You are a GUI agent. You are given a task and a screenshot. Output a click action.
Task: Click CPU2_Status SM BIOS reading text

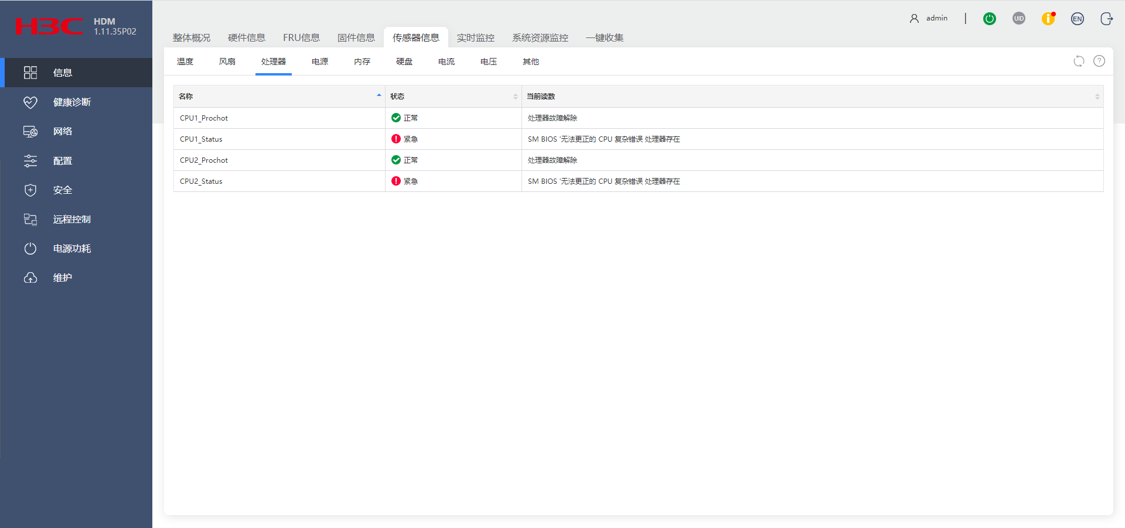(x=604, y=181)
